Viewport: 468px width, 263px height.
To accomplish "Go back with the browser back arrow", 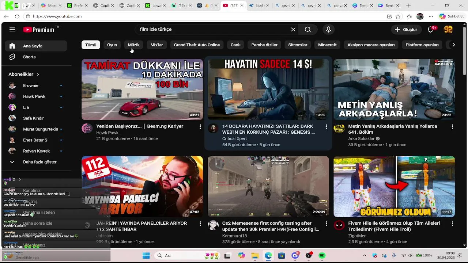I will click(6, 16).
